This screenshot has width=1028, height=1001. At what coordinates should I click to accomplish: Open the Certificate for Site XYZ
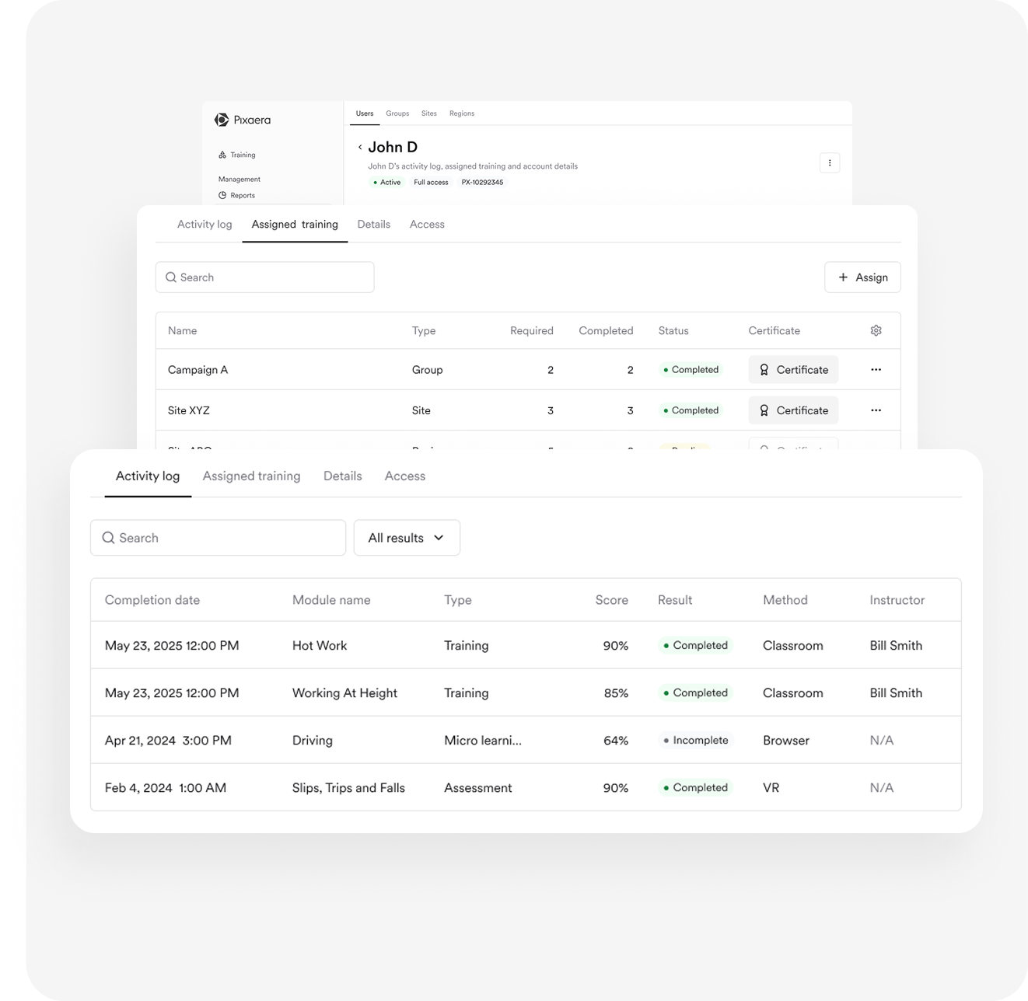click(x=793, y=410)
